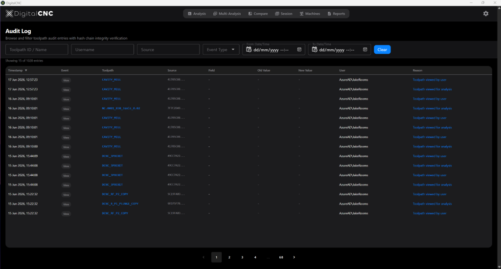Open the From Date/Time calendar picker icon

tap(299, 49)
